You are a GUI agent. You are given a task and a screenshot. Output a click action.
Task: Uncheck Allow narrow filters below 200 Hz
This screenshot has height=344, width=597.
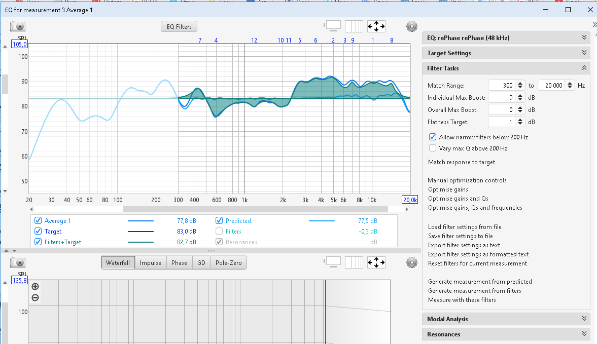coord(433,137)
